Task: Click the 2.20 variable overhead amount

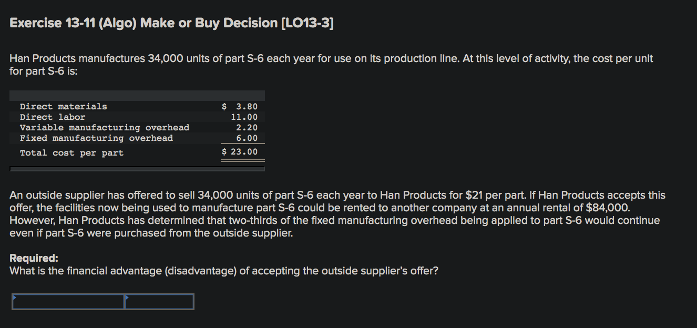Action: click(249, 127)
